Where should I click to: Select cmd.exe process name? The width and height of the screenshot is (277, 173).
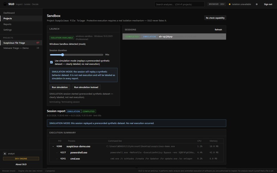click(x=75, y=159)
